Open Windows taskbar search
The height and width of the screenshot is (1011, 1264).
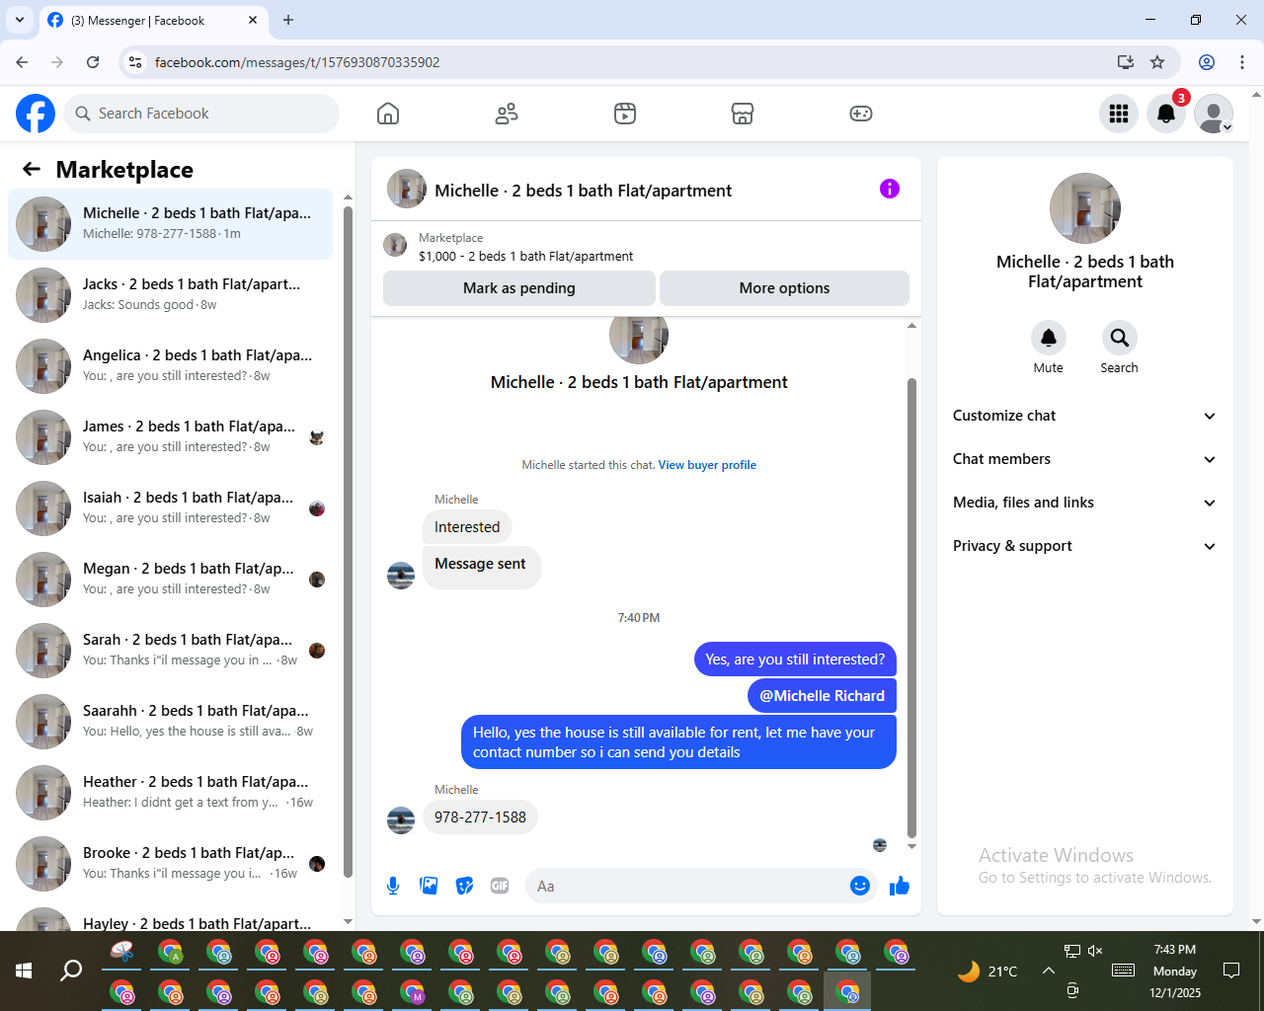[71, 971]
